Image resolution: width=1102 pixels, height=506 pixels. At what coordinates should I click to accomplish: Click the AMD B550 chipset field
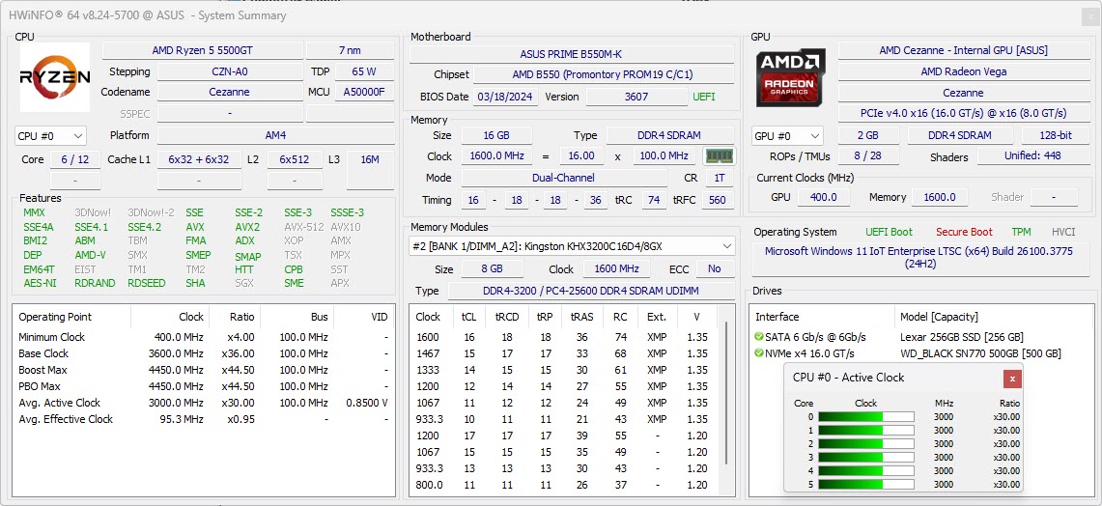[603, 74]
